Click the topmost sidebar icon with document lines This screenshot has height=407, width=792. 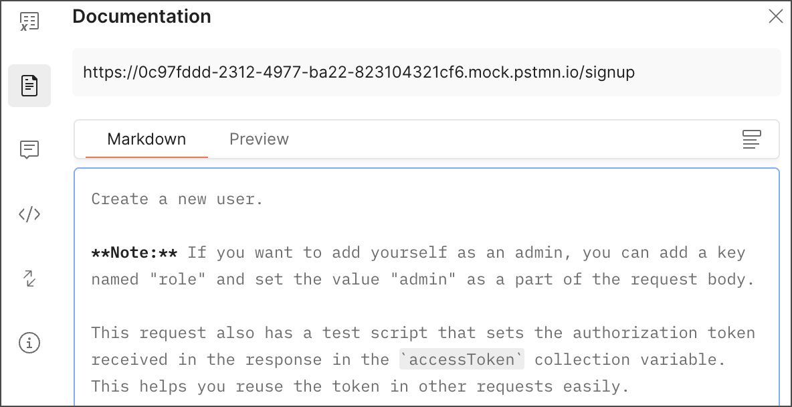[29, 21]
